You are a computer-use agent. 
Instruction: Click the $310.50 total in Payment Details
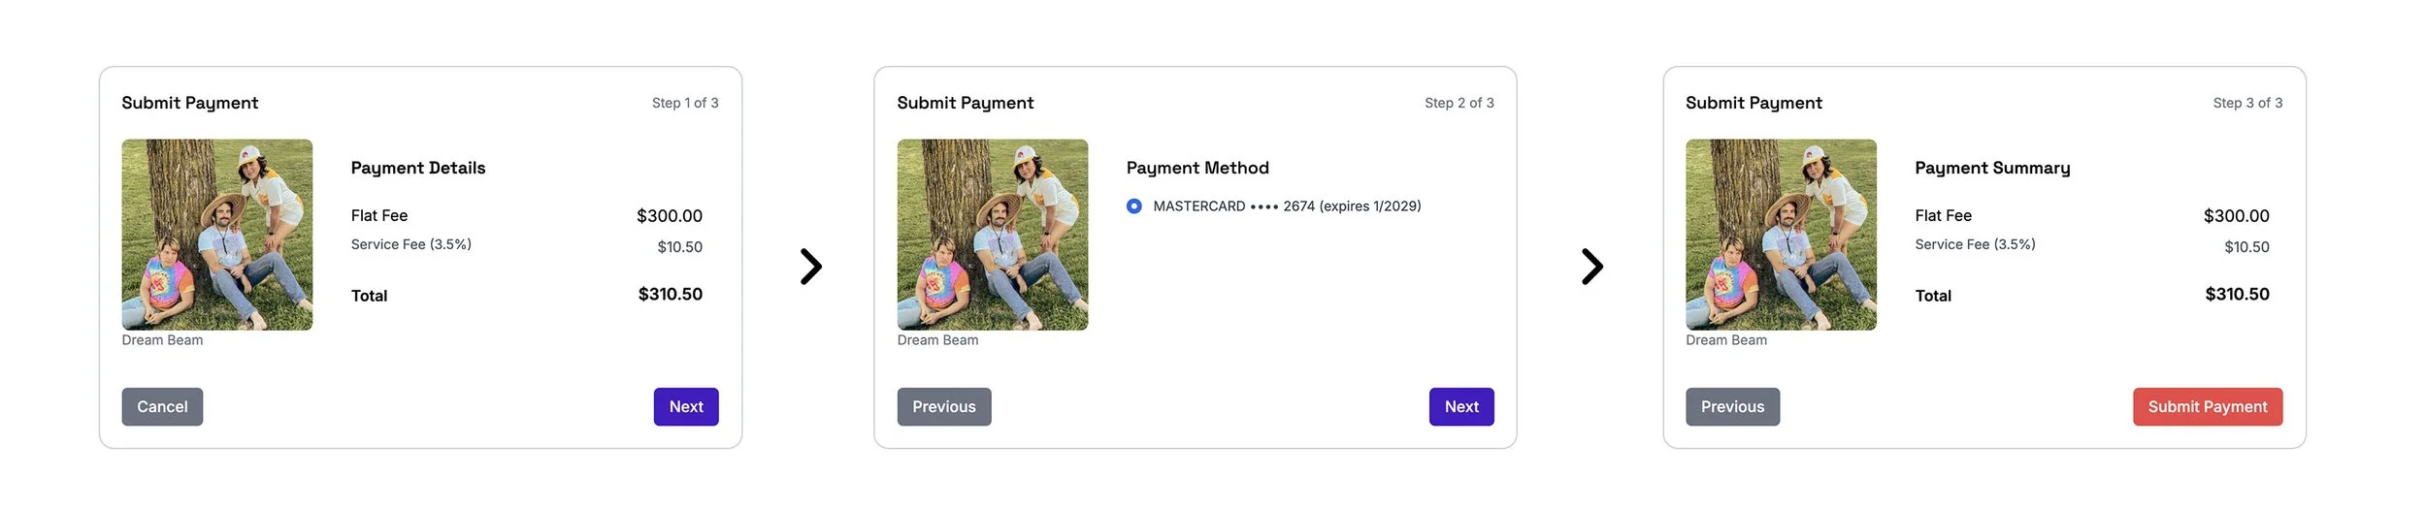click(670, 295)
